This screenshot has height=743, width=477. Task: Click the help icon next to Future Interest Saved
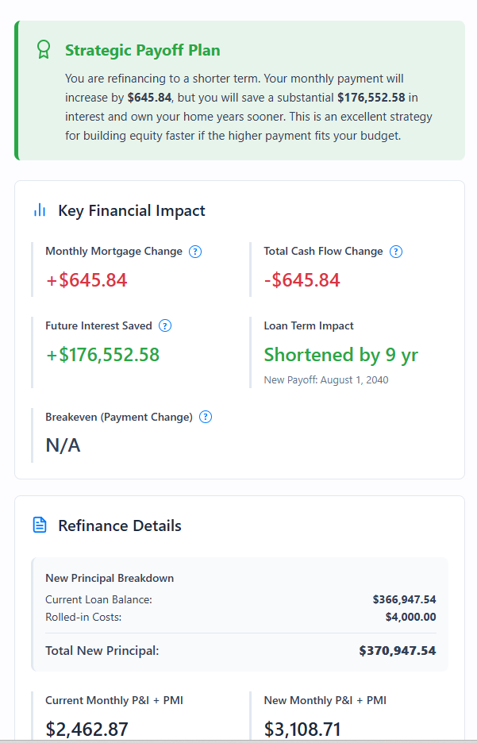tap(165, 325)
